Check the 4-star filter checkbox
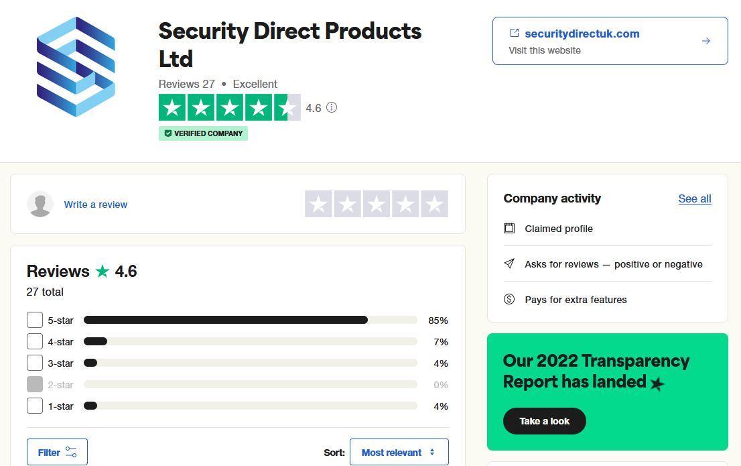The height and width of the screenshot is (466, 741). click(35, 341)
